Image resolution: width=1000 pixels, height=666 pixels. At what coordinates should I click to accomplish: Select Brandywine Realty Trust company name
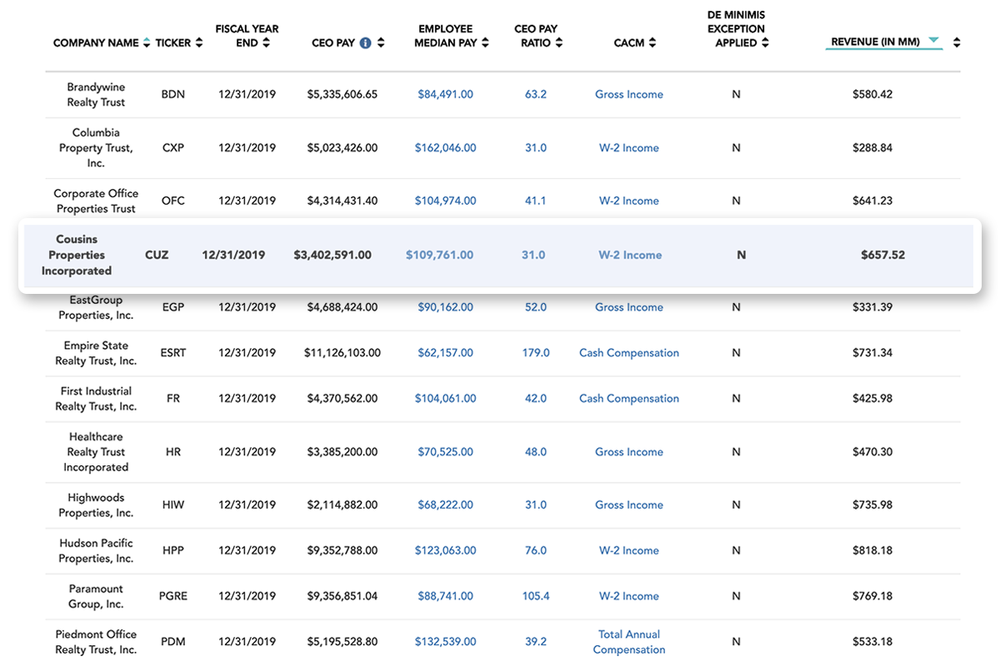(96, 94)
